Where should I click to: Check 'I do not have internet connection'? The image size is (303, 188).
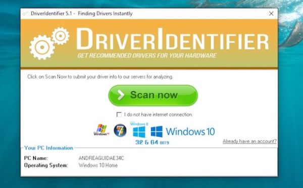point(119,115)
